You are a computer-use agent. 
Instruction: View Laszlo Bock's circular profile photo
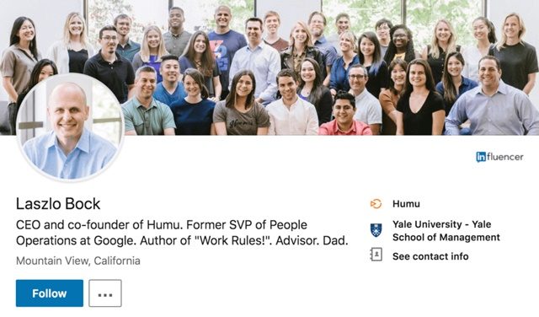click(x=70, y=127)
